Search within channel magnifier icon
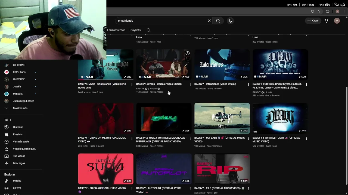 pos(148,30)
